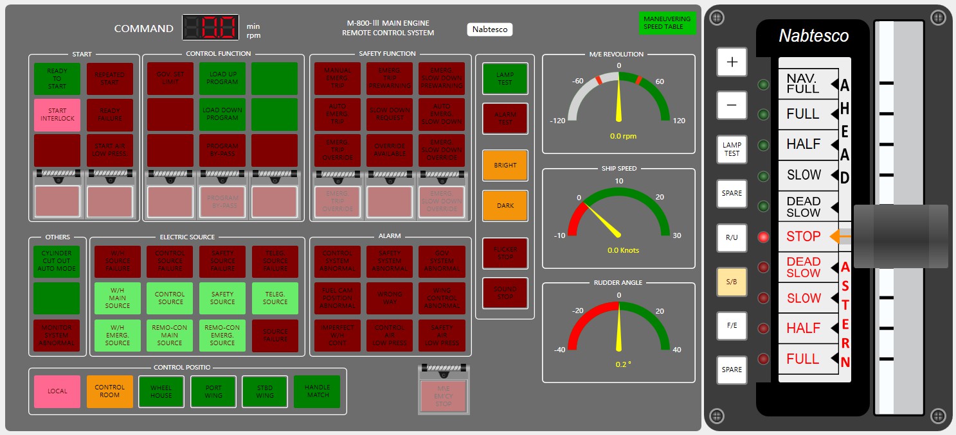Click the telegraph lever handle
Image resolution: width=956 pixels, height=435 pixels.
tap(901, 236)
